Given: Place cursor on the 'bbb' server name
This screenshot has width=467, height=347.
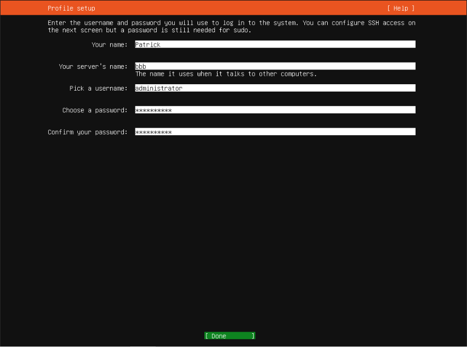Looking at the screenshot, I should click(x=141, y=67).
